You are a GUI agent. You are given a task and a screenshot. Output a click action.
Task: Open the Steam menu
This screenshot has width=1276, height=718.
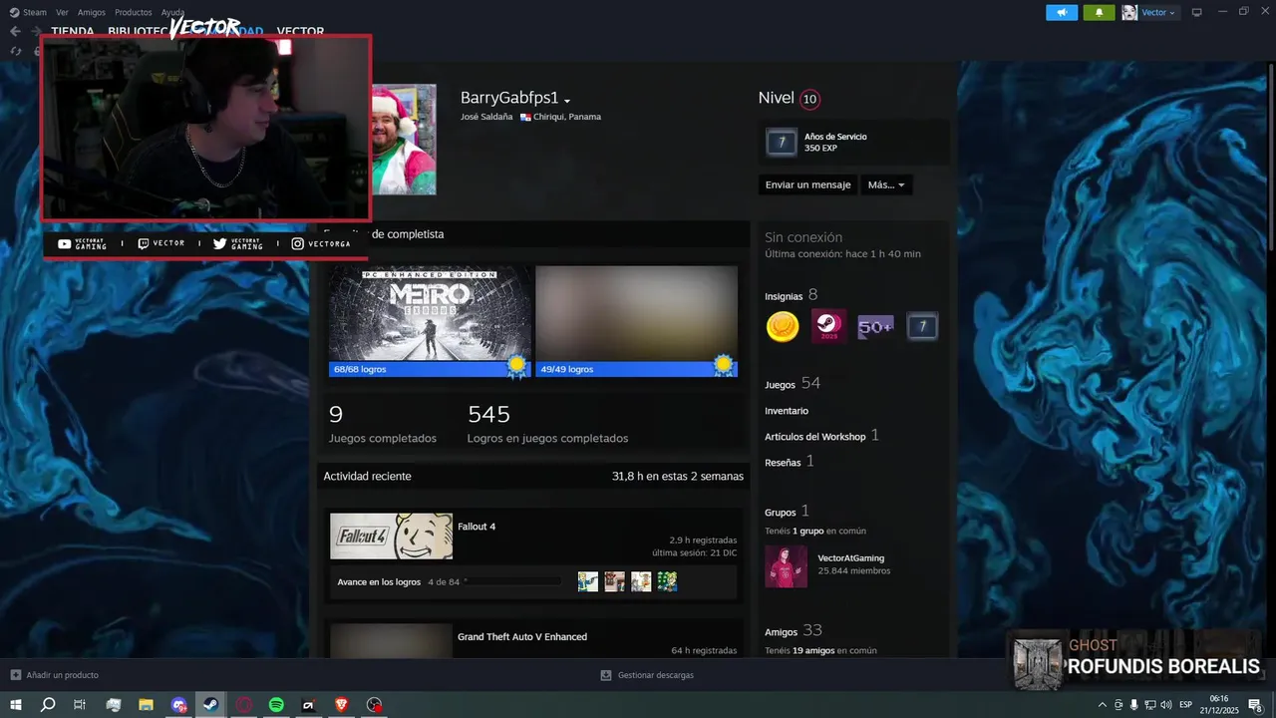pyautogui.click(x=28, y=12)
